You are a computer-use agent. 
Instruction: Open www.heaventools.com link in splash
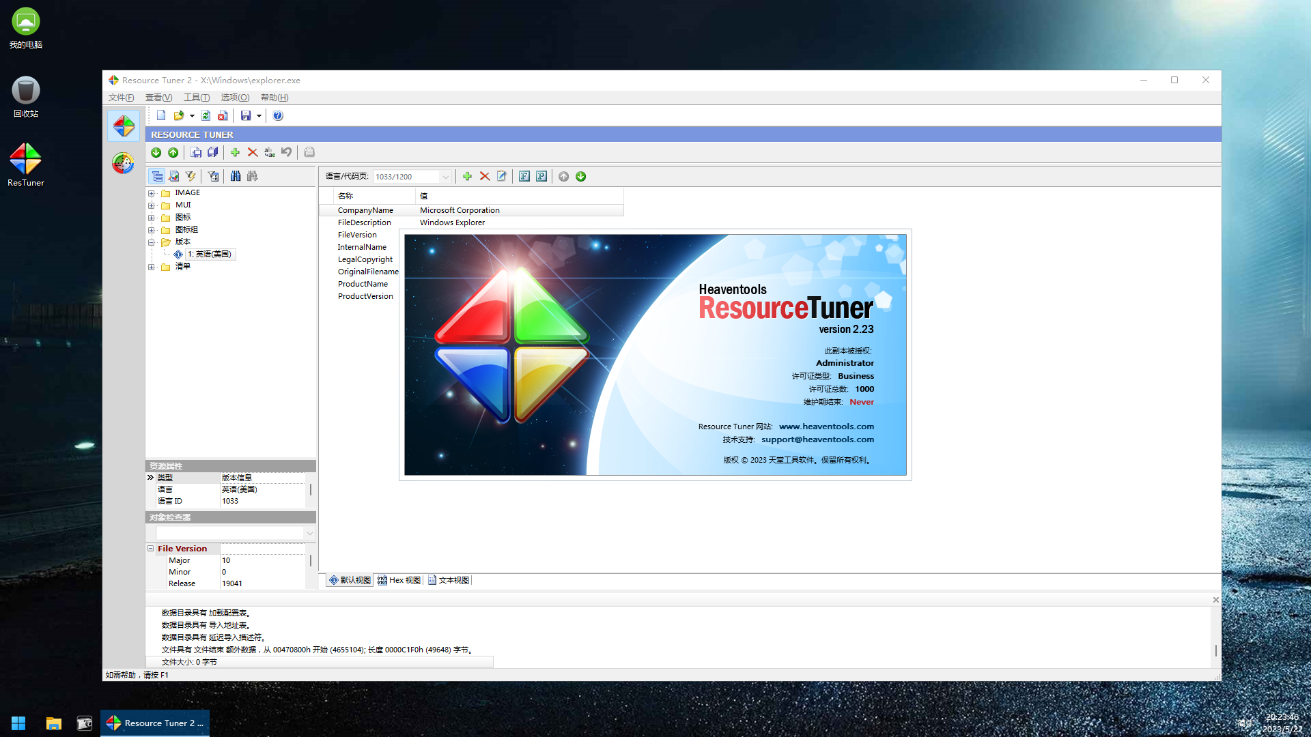tap(826, 427)
